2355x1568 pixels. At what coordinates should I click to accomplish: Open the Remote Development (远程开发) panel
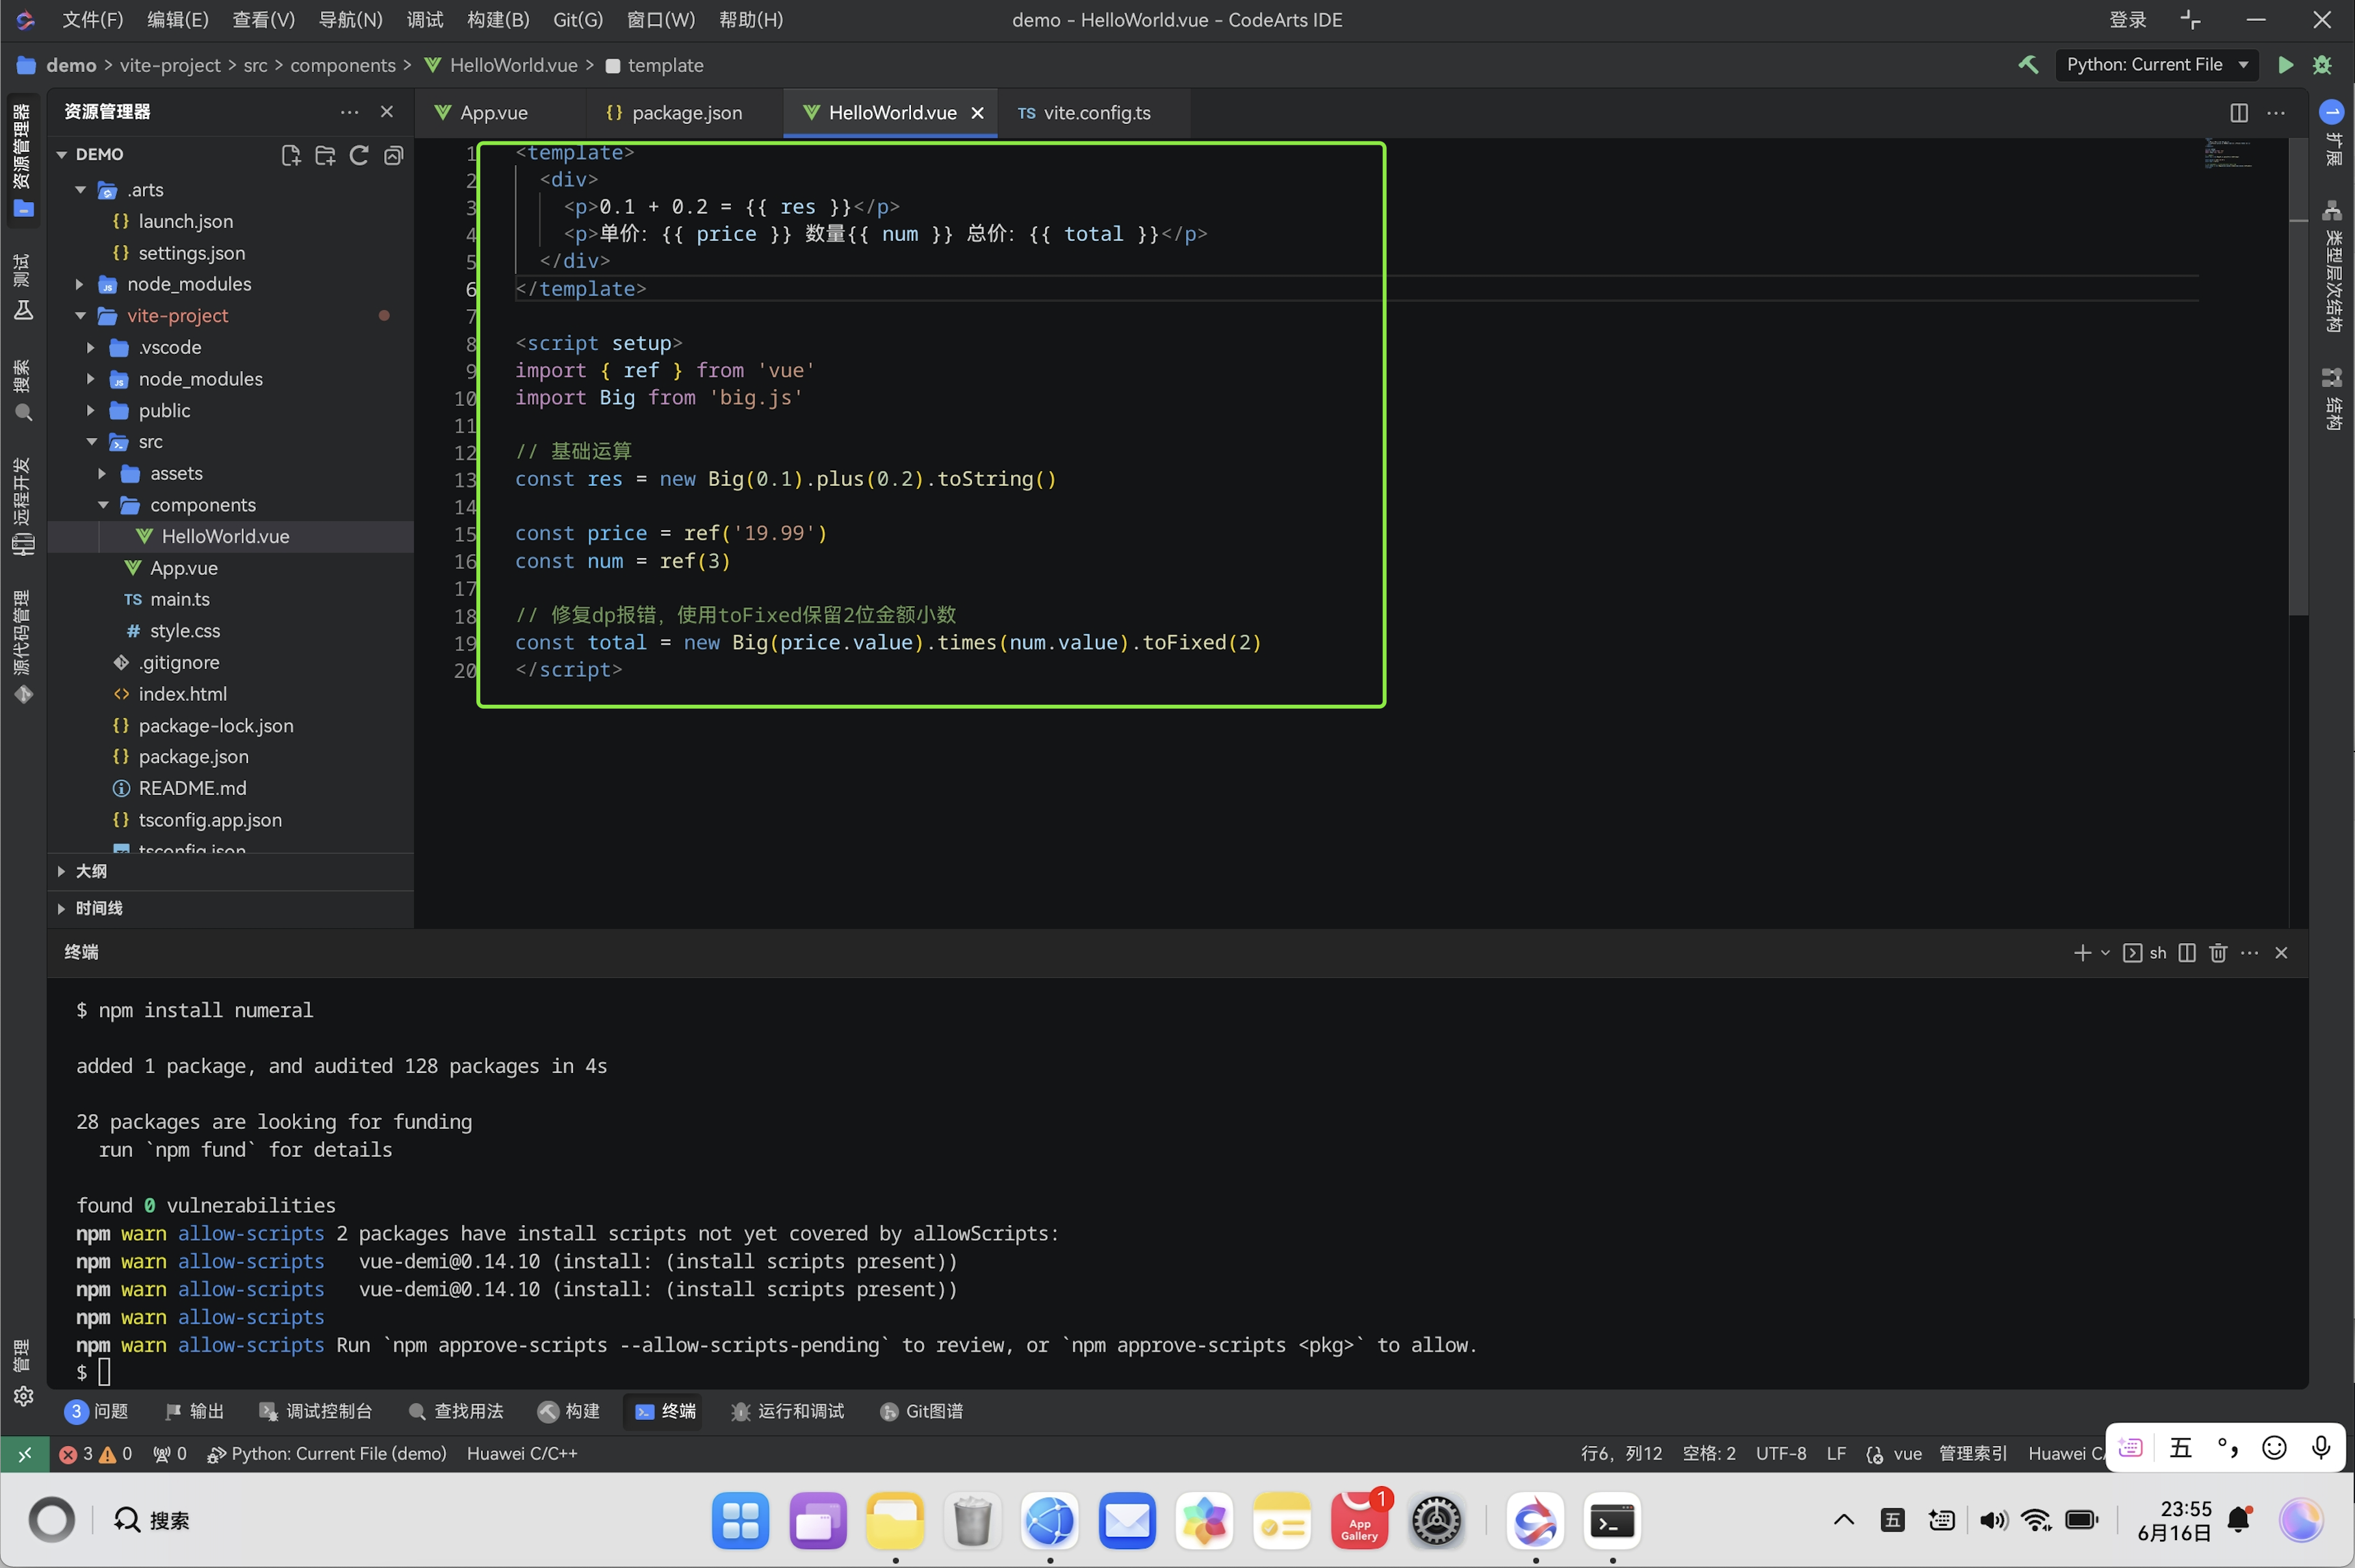pos(23,506)
